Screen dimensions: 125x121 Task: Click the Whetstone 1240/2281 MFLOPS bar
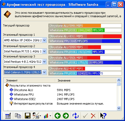(85, 73)
